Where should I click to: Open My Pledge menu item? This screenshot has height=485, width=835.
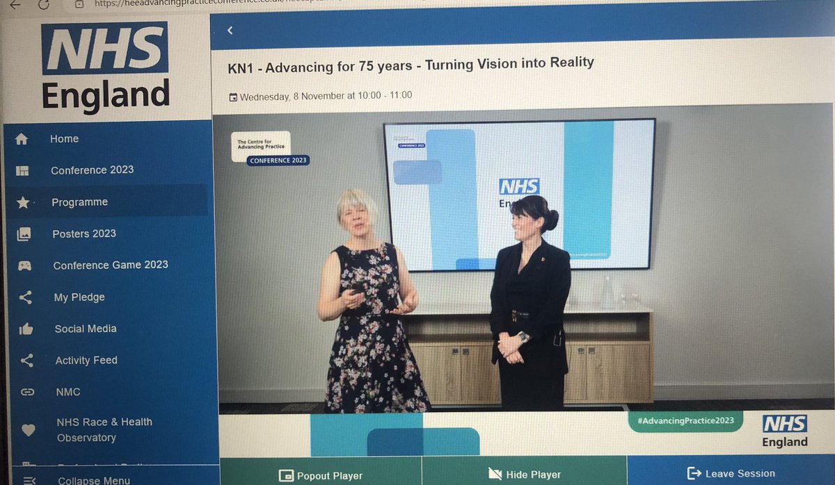(79, 297)
